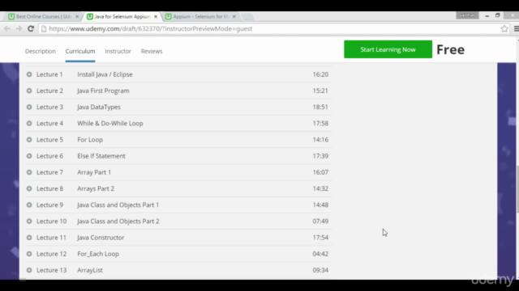Click the play icon next to Lecture 8

click(x=29, y=188)
